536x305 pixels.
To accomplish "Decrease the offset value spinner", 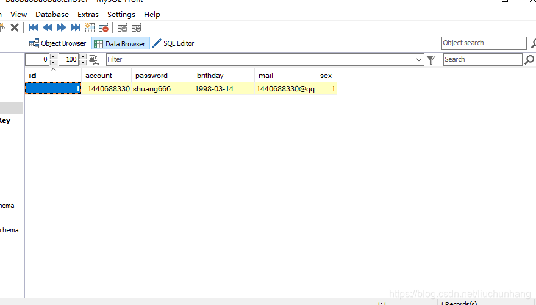I will 54,62.
